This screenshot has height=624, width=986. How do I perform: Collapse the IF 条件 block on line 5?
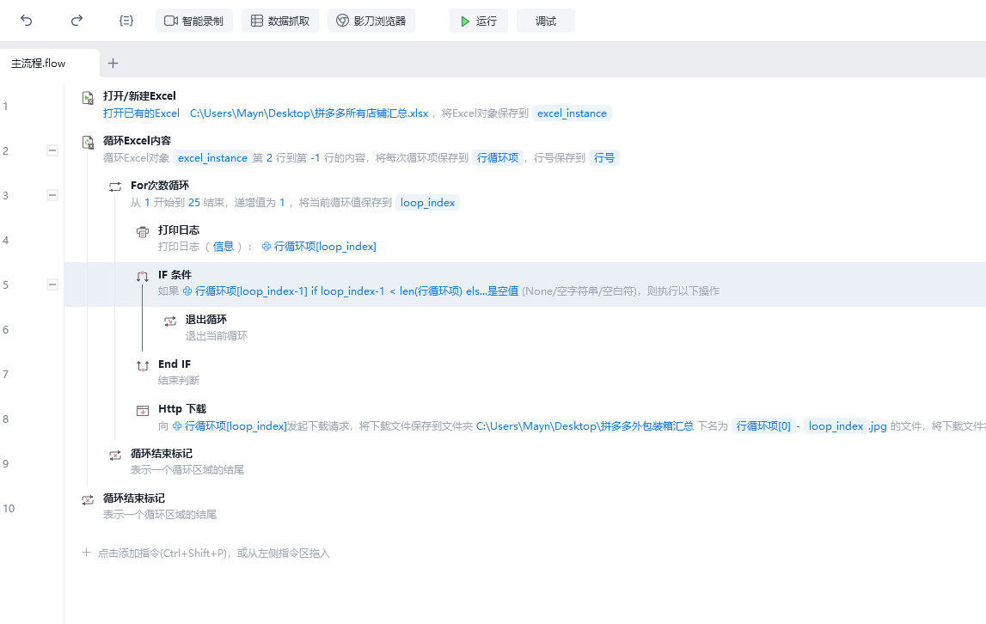tap(52, 284)
